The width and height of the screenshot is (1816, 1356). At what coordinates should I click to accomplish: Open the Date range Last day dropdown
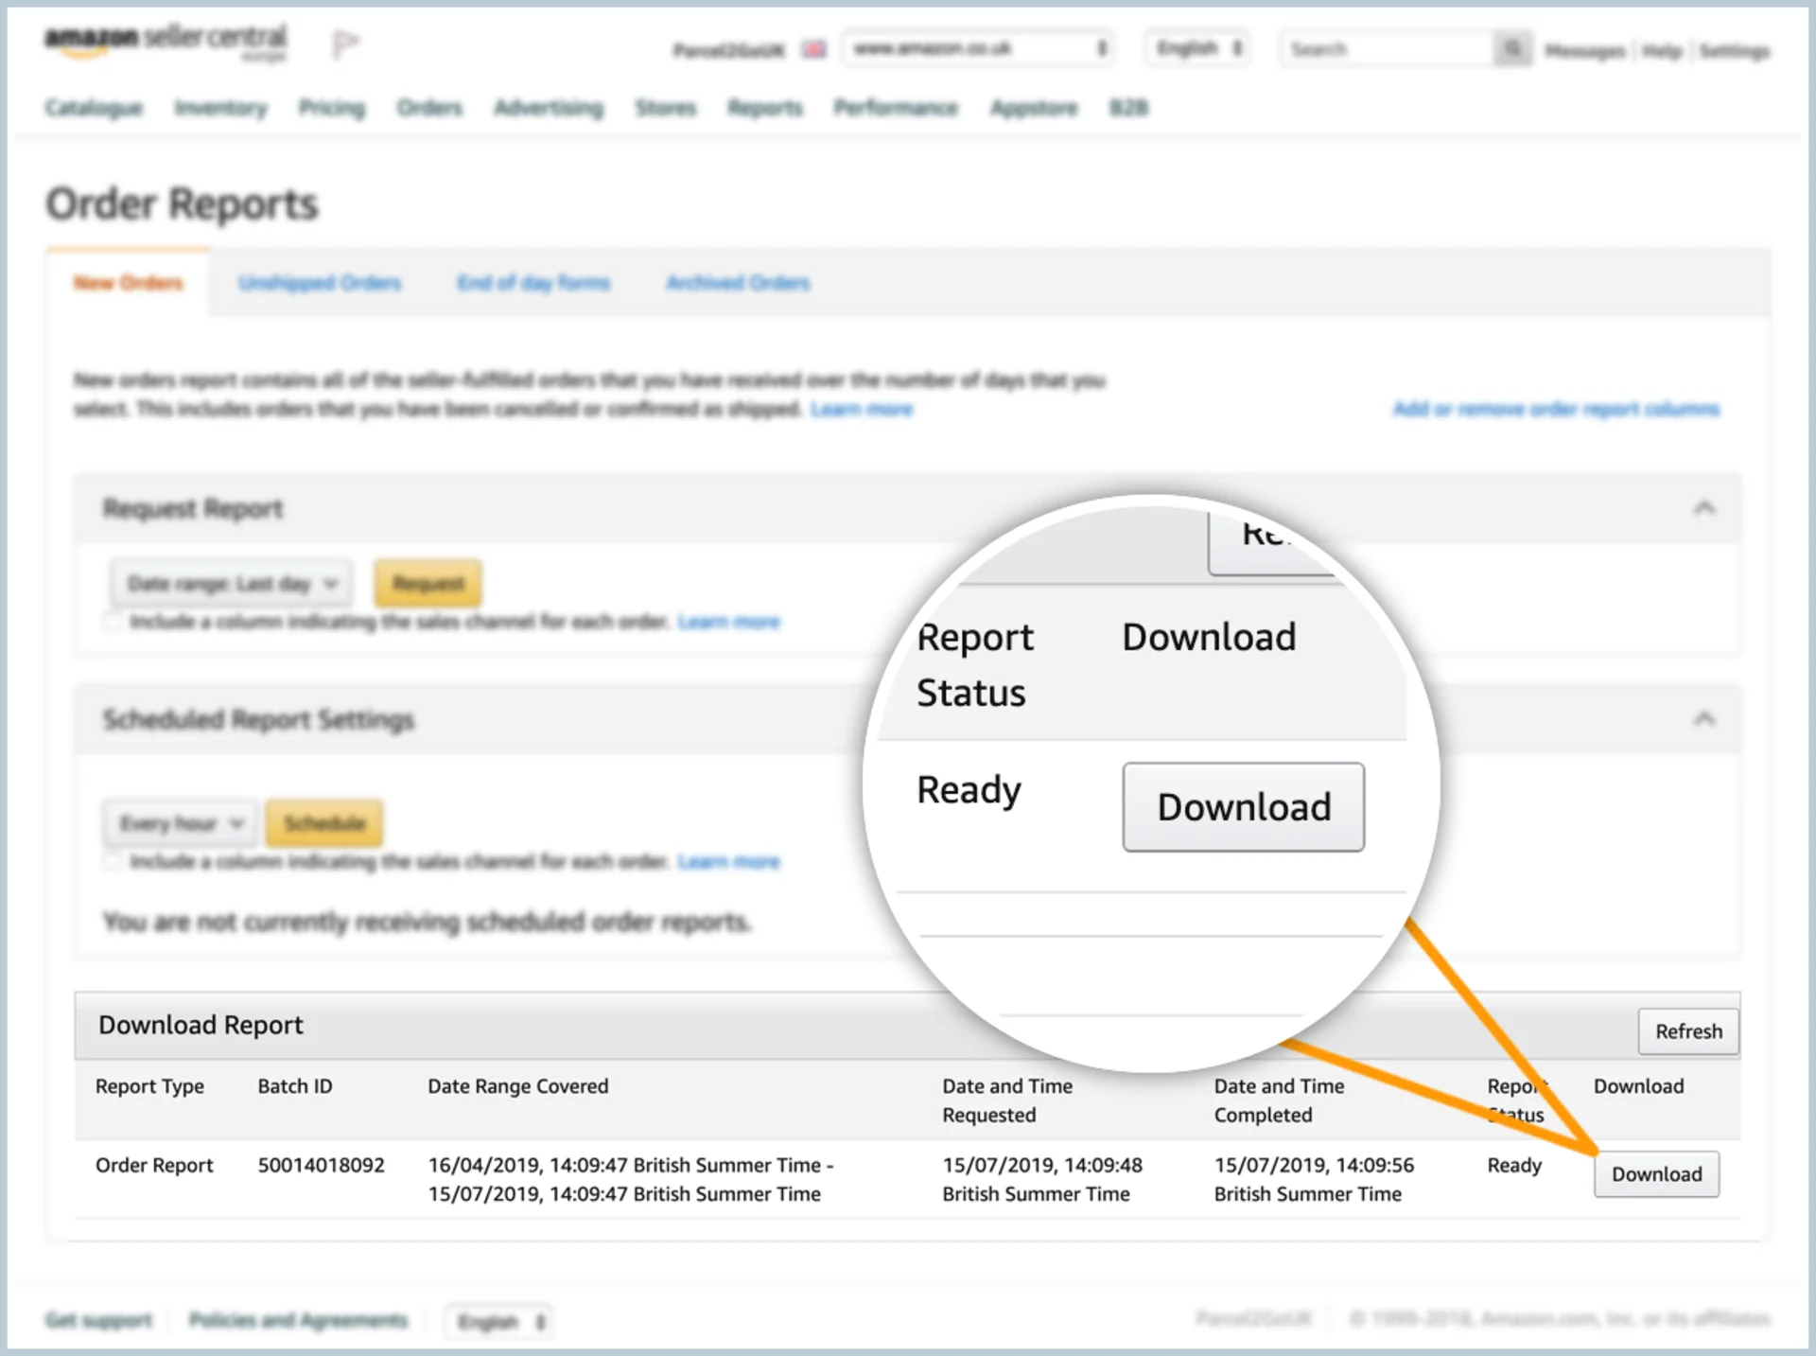tap(232, 584)
